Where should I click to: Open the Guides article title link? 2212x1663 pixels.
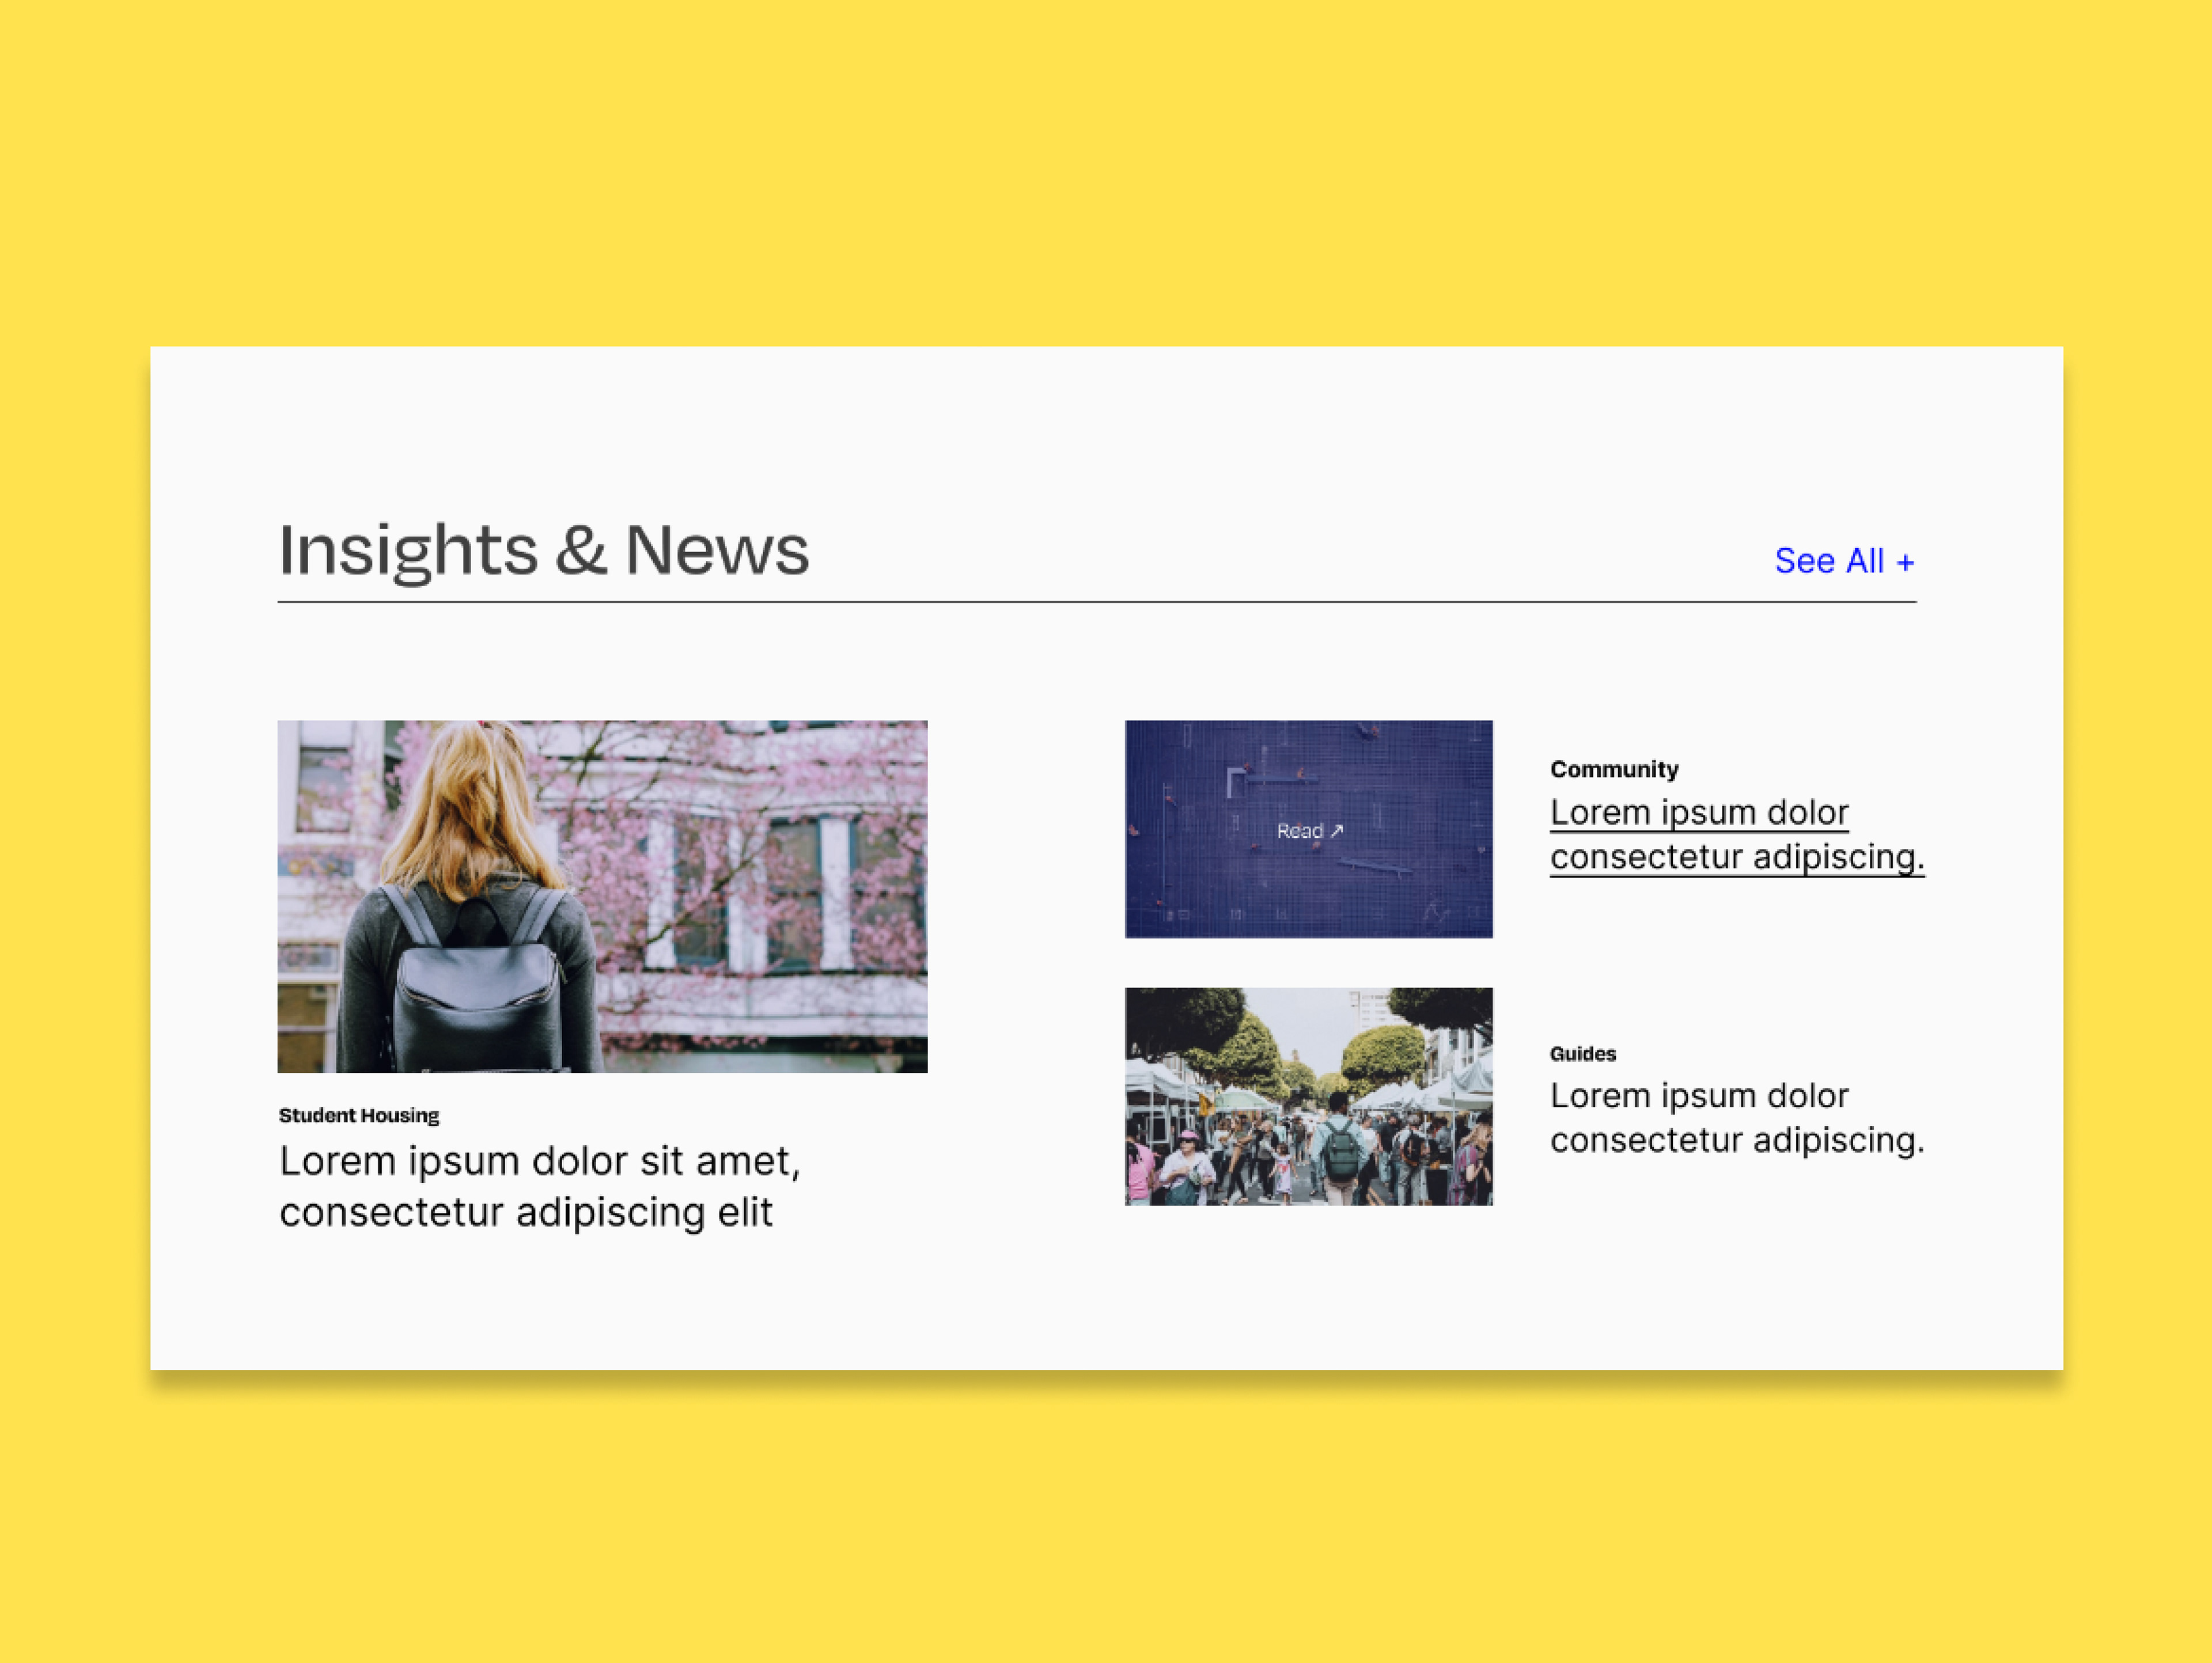[x=1737, y=1117]
